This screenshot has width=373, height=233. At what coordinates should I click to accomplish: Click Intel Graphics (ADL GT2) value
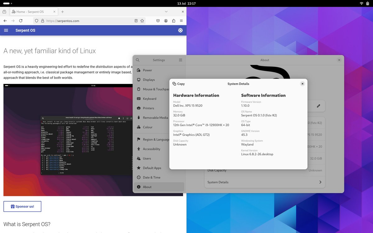tap(191, 135)
